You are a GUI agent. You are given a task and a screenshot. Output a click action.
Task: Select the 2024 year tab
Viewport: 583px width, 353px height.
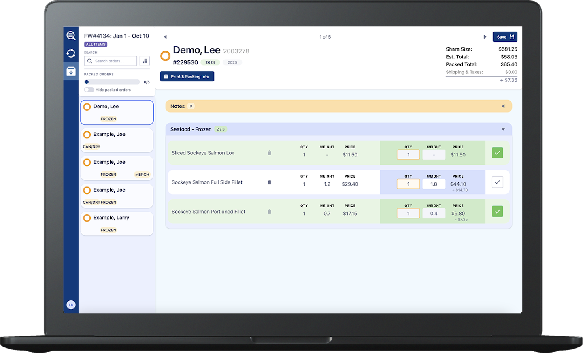click(210, 62)
